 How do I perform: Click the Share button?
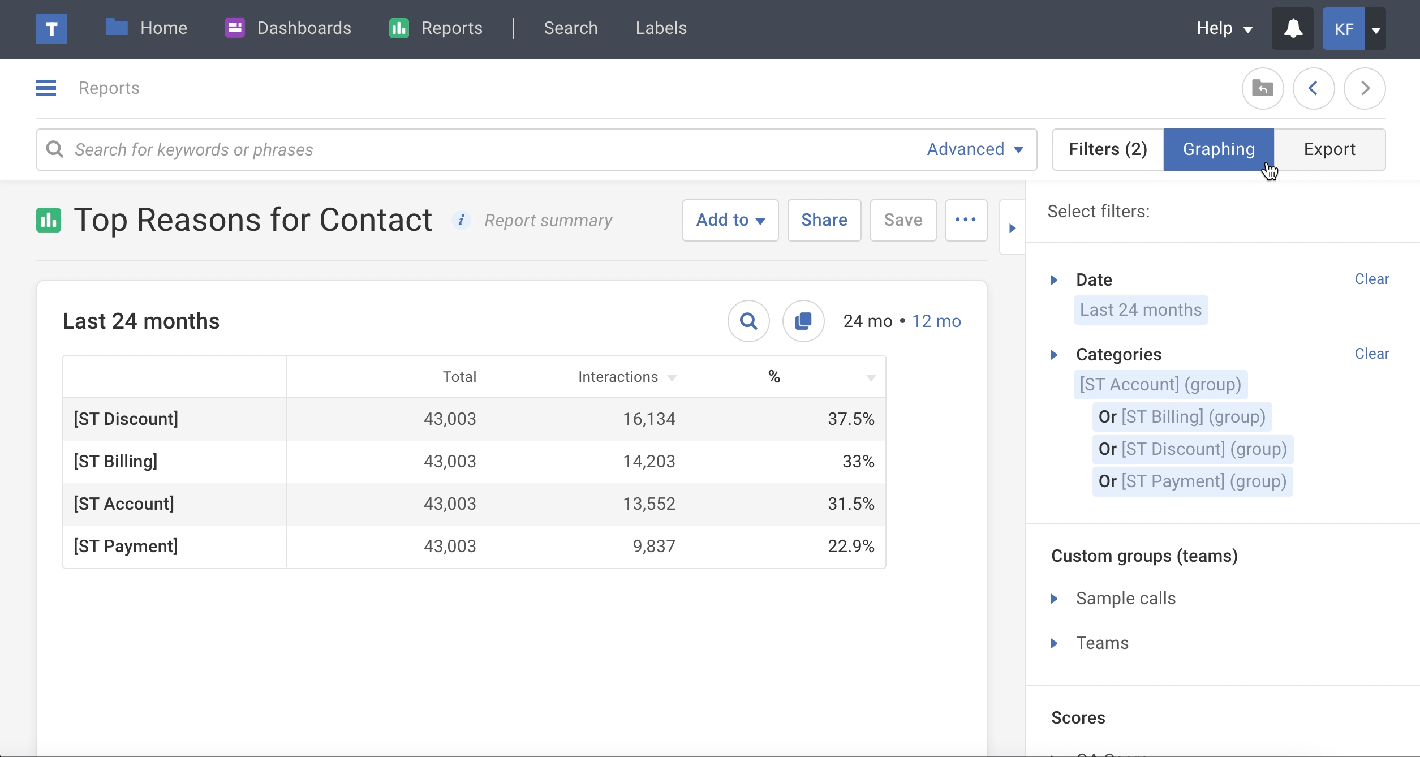(x=824, y=220)
